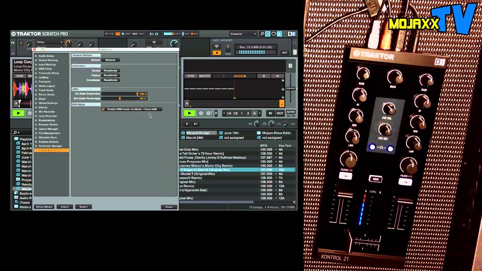This screenshot has width=482, height=271.
Task: Open the iTunes node in browser tree
Action: 24,202
